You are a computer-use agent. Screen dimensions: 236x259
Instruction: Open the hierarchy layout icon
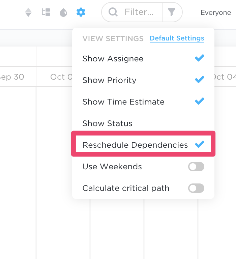pos(46,12)
